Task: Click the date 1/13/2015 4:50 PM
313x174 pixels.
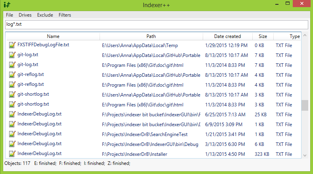Action: 225,154
